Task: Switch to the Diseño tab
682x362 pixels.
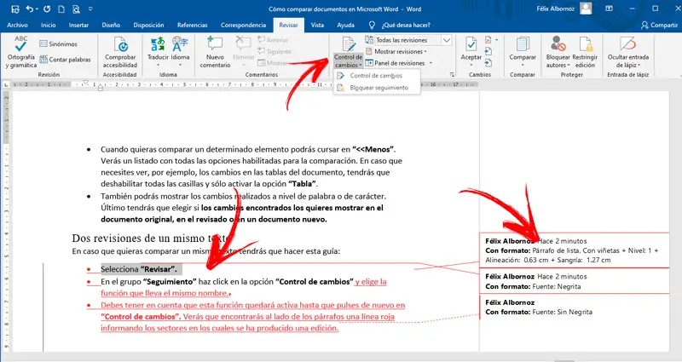Action: (111, 26)
